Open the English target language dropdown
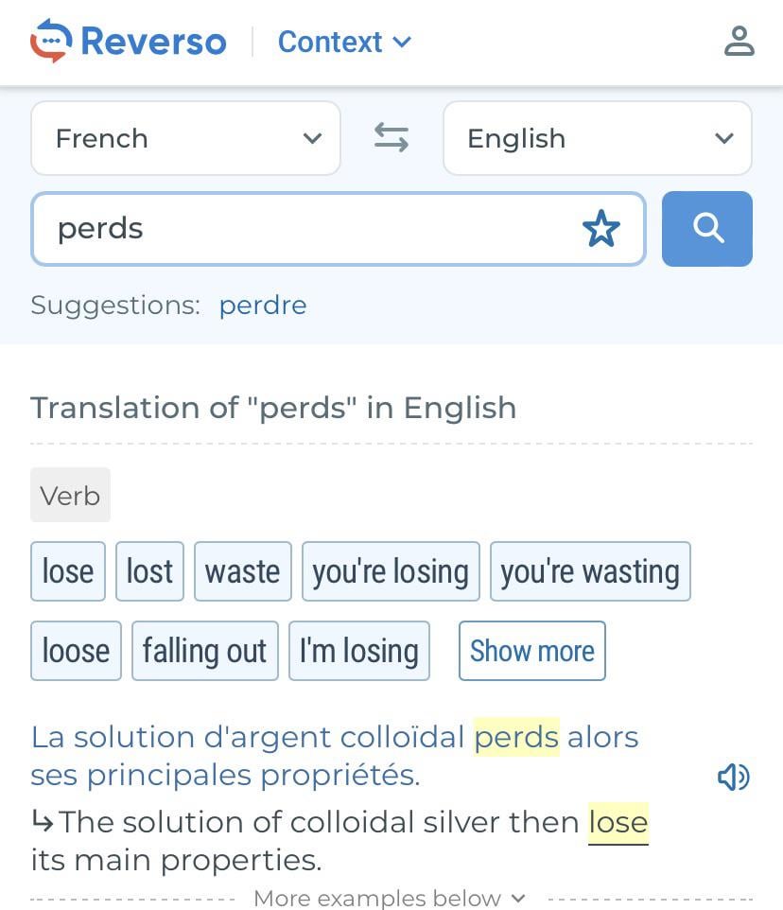Image resolution: width=783 pixels, height=910 pixels. point(597,138)
